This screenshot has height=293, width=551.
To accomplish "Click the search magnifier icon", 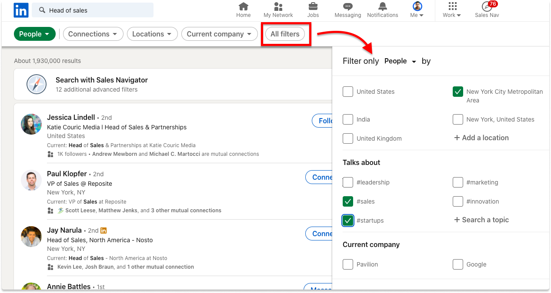I will 42,10.
